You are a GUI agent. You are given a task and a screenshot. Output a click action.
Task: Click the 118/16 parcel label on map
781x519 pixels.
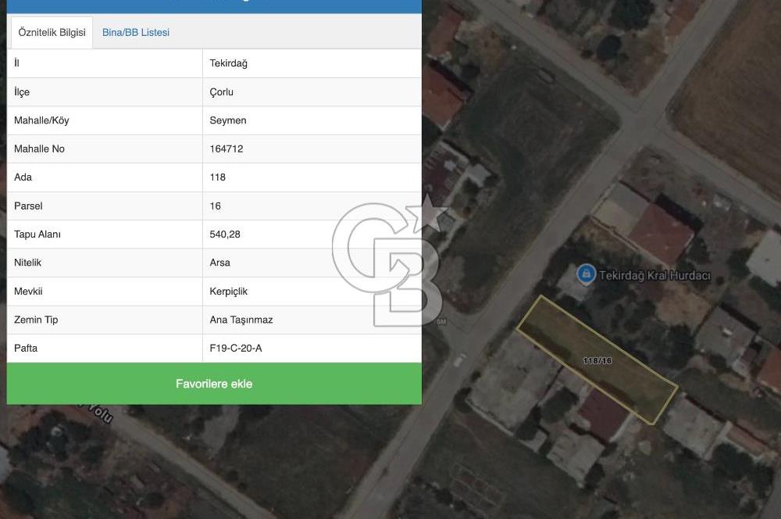pos(597,360)
